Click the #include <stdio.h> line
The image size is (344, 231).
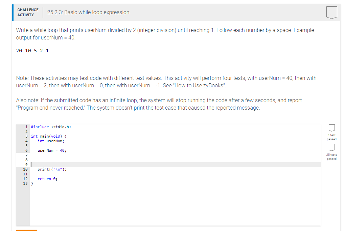coord(51,127)
